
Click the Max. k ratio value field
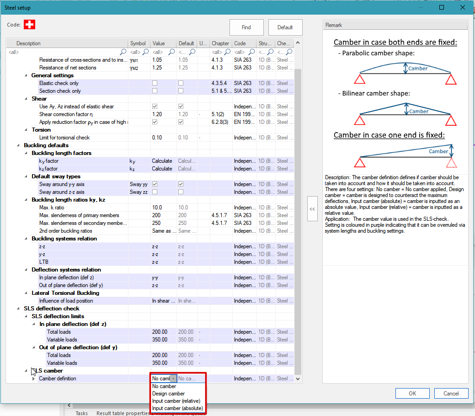coord(163,208)
